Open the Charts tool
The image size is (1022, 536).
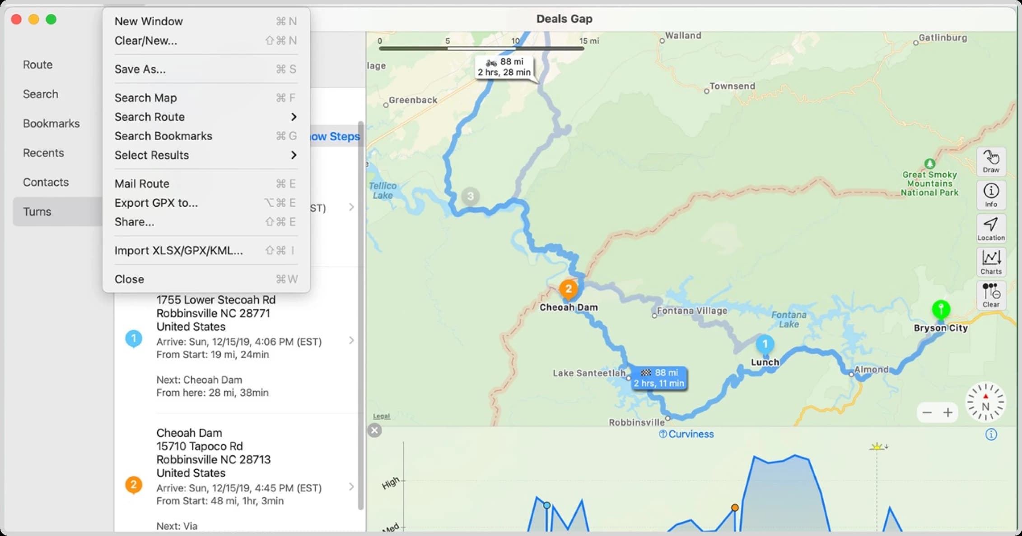(x=991, y=262)
